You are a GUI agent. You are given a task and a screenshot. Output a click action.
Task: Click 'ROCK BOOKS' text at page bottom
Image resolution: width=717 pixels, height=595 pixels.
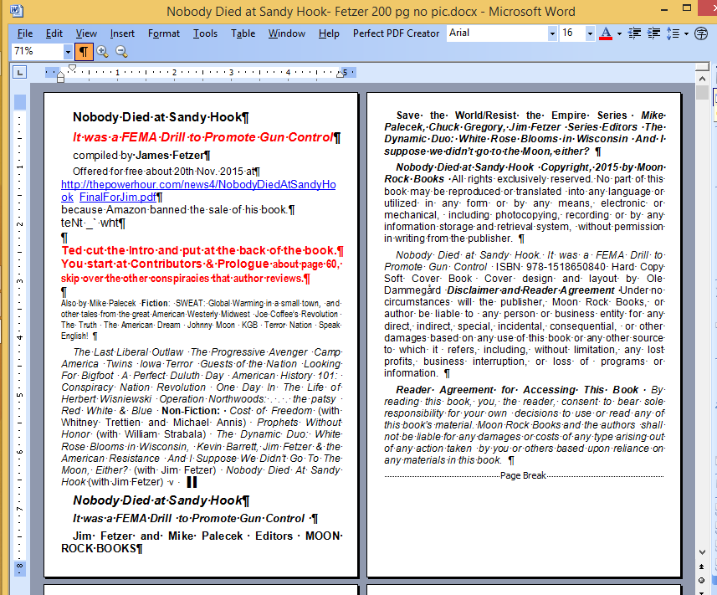(x=99, y=548)
